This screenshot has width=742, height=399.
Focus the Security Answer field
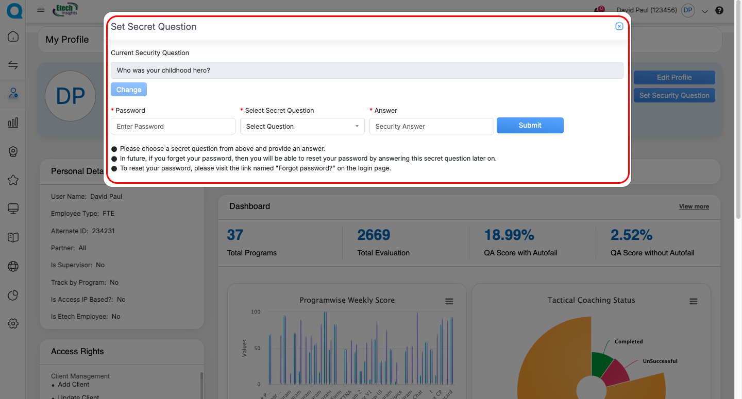(x=431, y=126)
